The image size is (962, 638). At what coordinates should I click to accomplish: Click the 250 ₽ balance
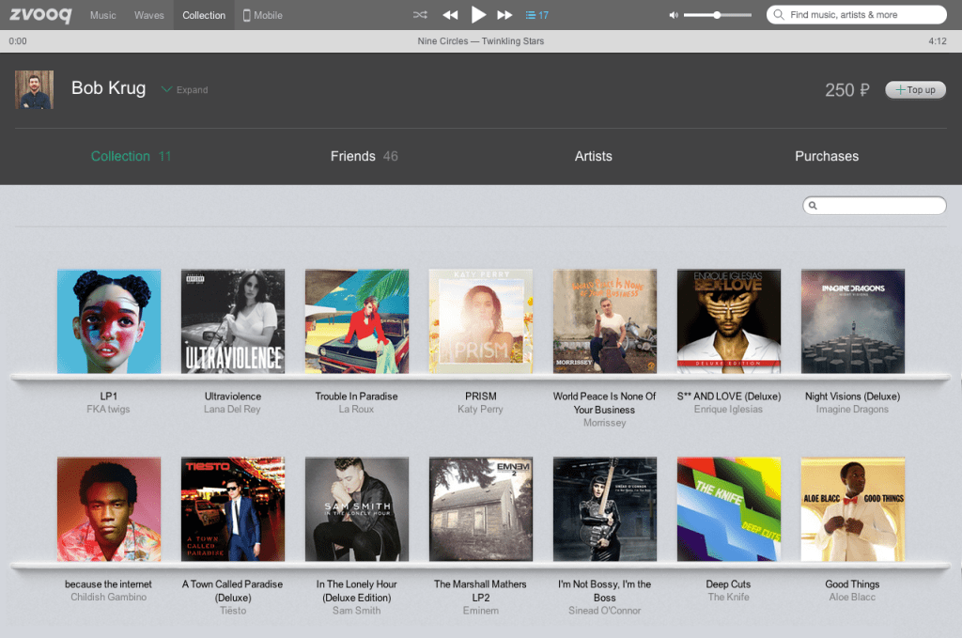click(x=846, y=90)
